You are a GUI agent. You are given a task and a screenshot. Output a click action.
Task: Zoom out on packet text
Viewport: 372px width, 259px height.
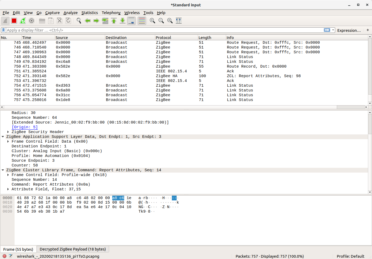(x=161, y=21)
